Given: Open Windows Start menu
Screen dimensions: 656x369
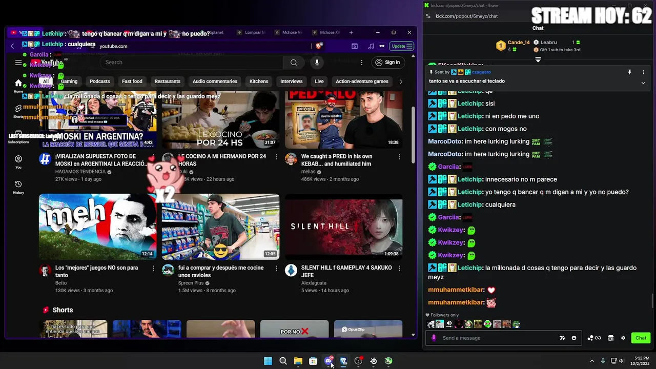Looking at the screenshot, I should tap(268, 361).
